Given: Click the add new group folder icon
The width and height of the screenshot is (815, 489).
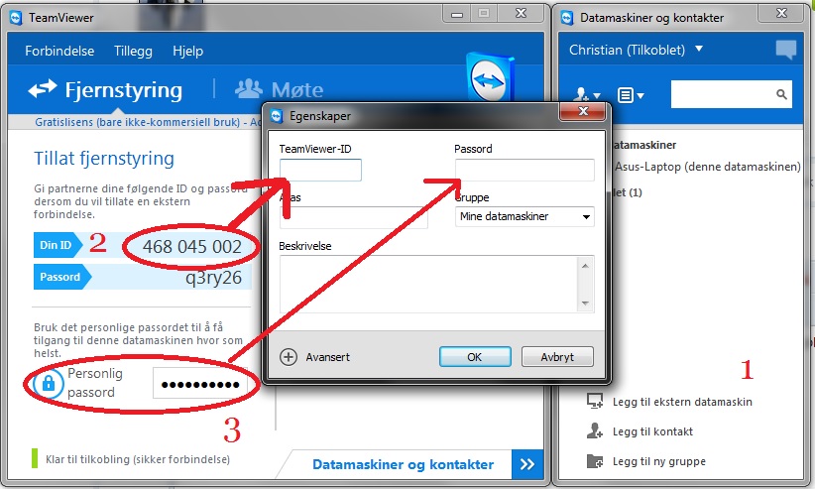Looking at the screenshot, I should click(x=595, y=461).
